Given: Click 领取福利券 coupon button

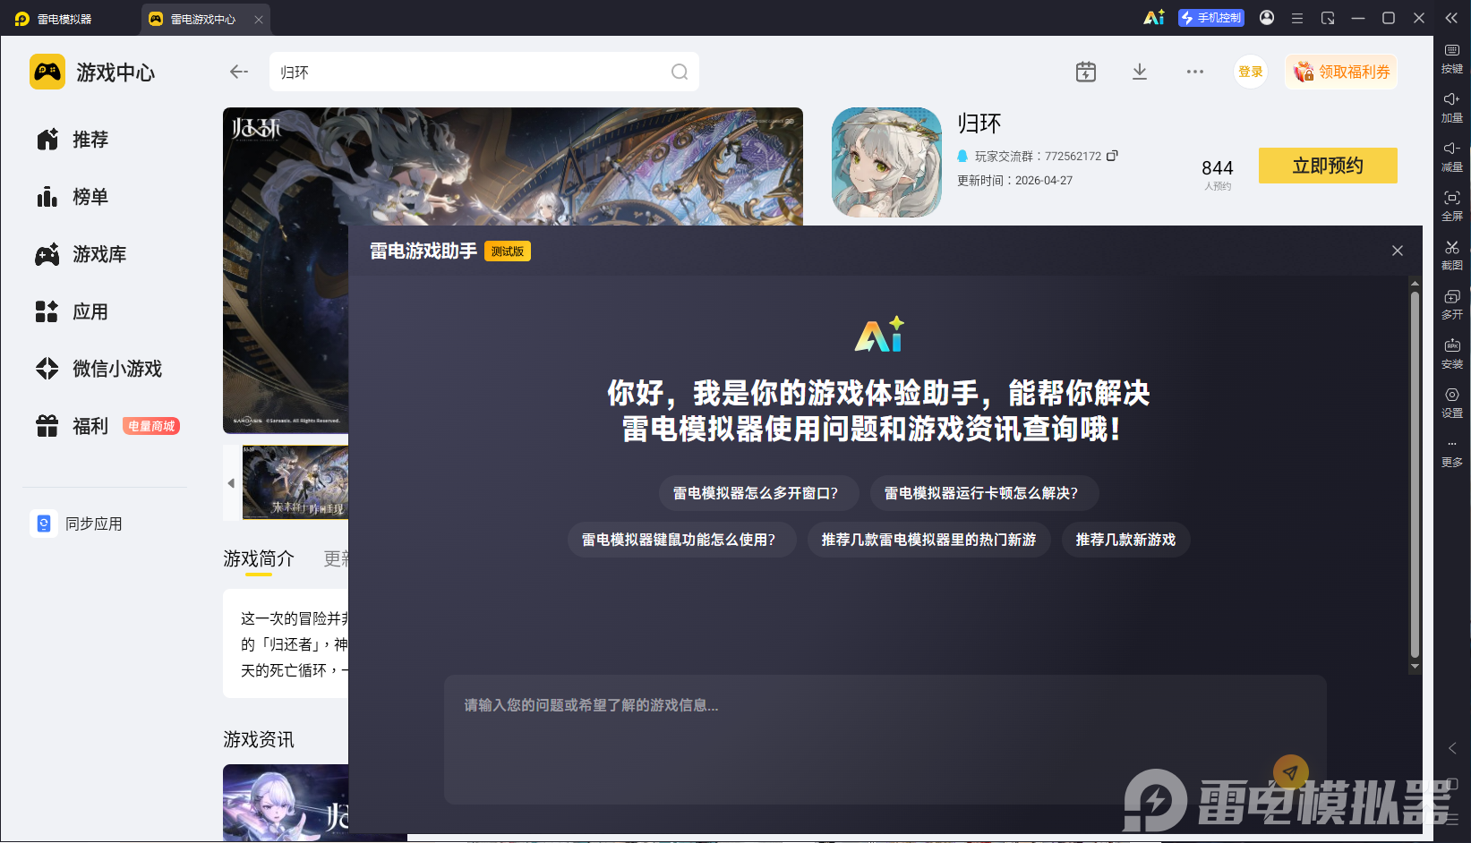Looking at the screenshot, I should pyautogui.click(x=1341, y=72).
